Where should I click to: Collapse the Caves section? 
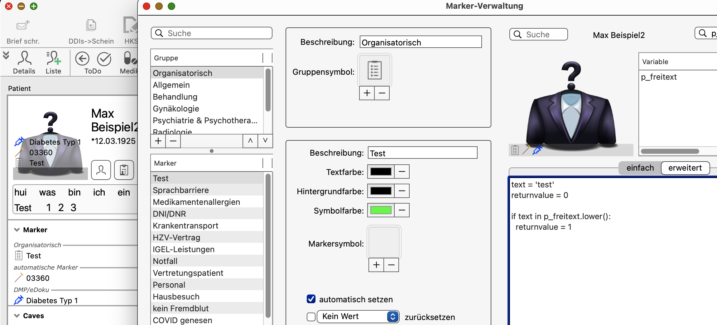(17, 316)
